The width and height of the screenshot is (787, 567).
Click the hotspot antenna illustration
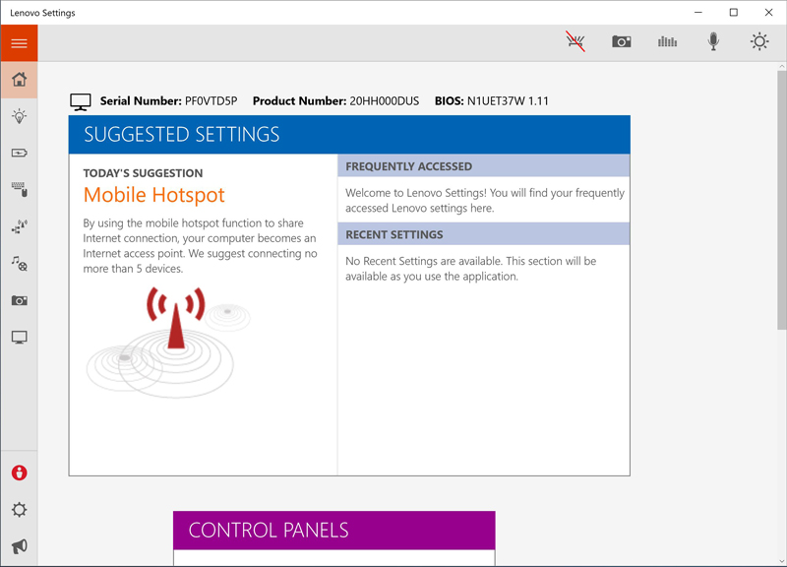[x=168, y=342]
